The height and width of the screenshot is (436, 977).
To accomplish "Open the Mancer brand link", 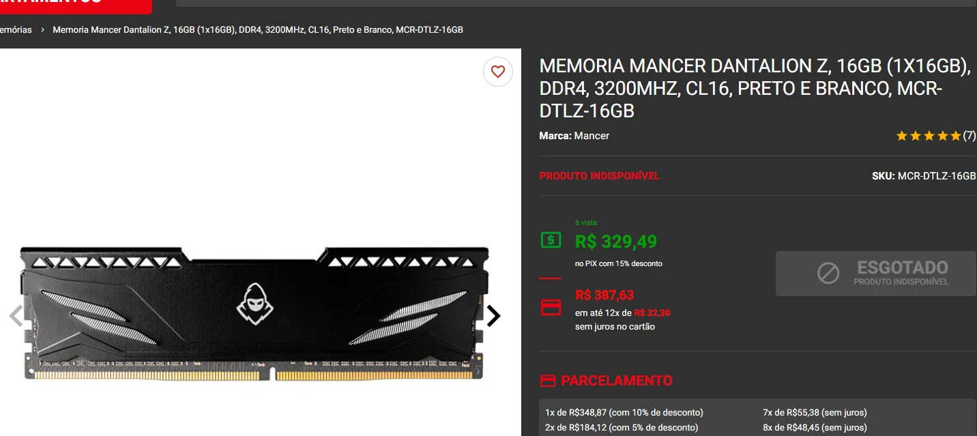I will pos(592,136).
